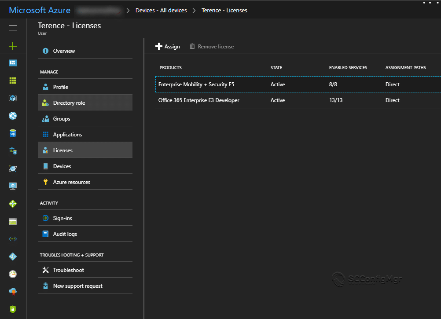This screenshot has height=319, width=441.
Task: Open the Overview label in the user menu
Action: tap(64, 51)
